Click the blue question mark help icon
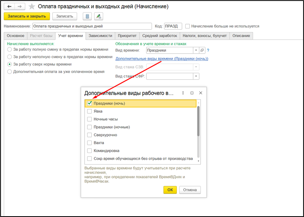The image size is (304, 217). coord(208,50)
